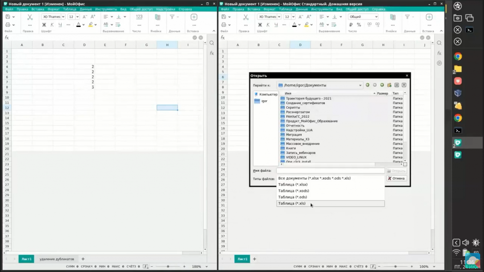Increase font size in right window
Screen dimensions: 484x272
[x=309, y=17]
